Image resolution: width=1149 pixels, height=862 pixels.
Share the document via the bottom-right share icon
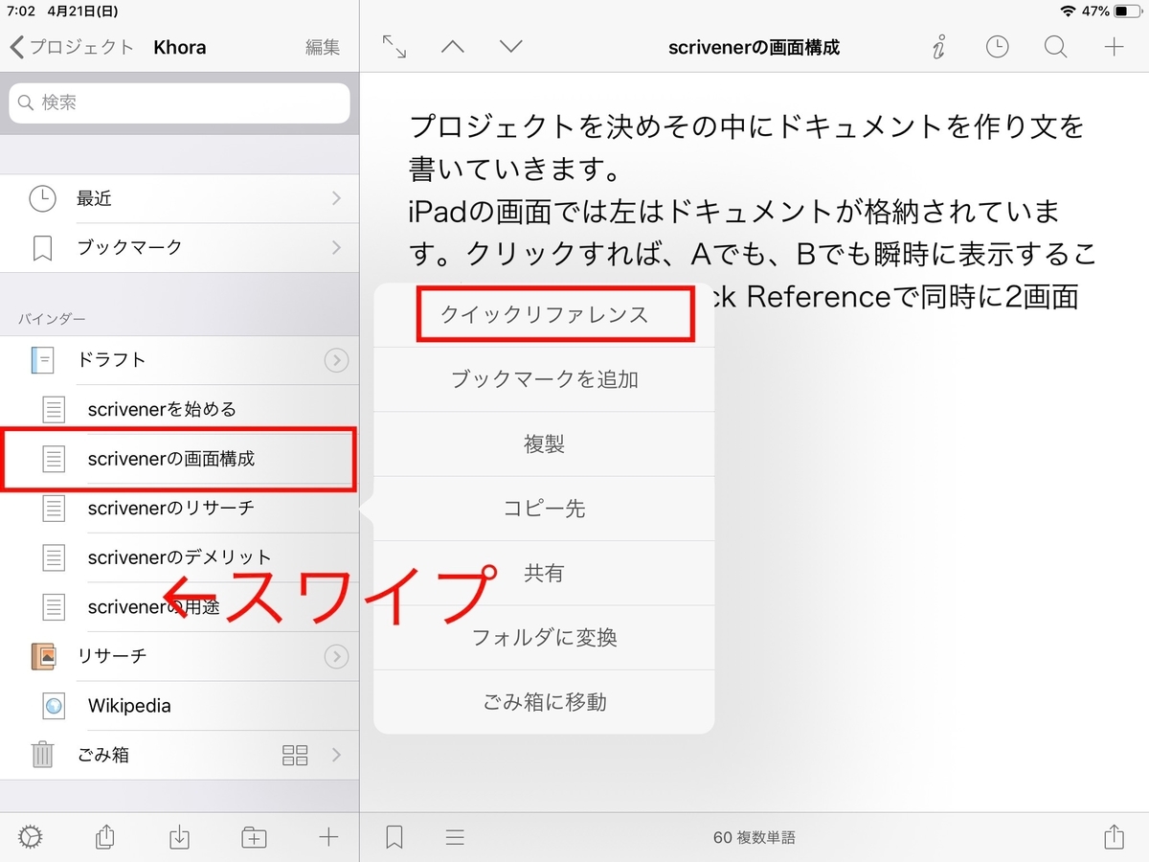1113,836
